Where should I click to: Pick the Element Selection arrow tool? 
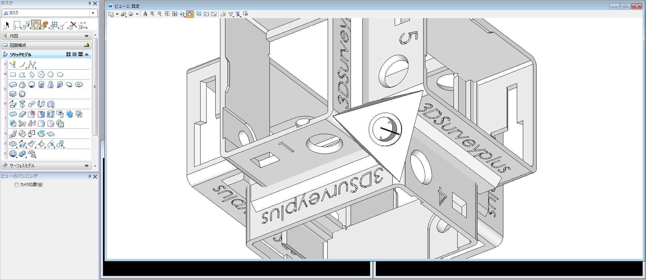point(7,25)
